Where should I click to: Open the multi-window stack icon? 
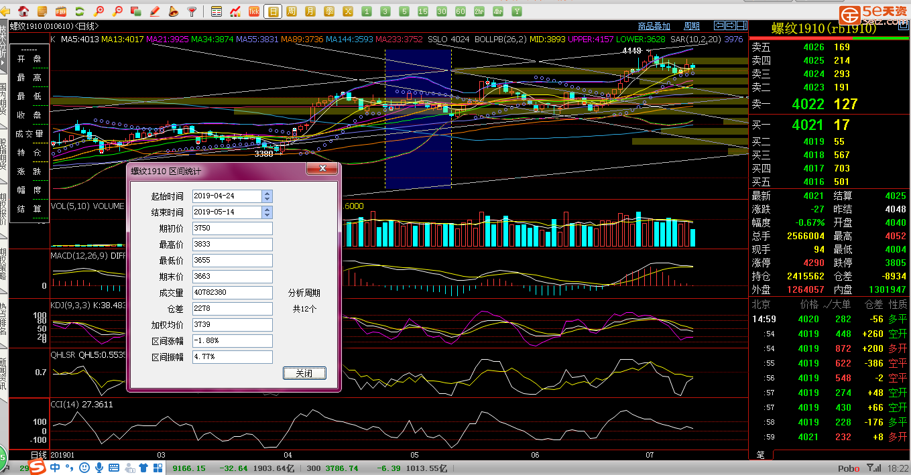coord(136,11)
